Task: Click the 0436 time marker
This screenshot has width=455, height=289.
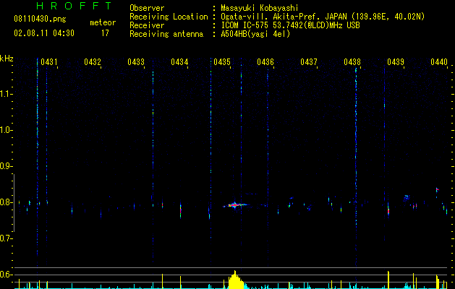Action: (265, 62)
